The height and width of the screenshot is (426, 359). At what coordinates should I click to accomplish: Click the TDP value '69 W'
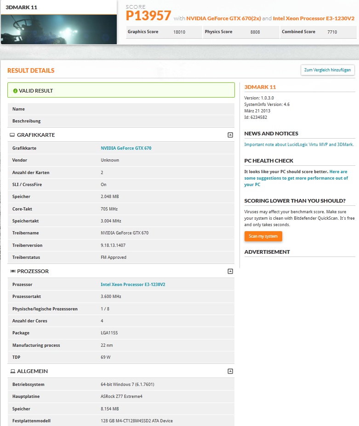[105, 357]
